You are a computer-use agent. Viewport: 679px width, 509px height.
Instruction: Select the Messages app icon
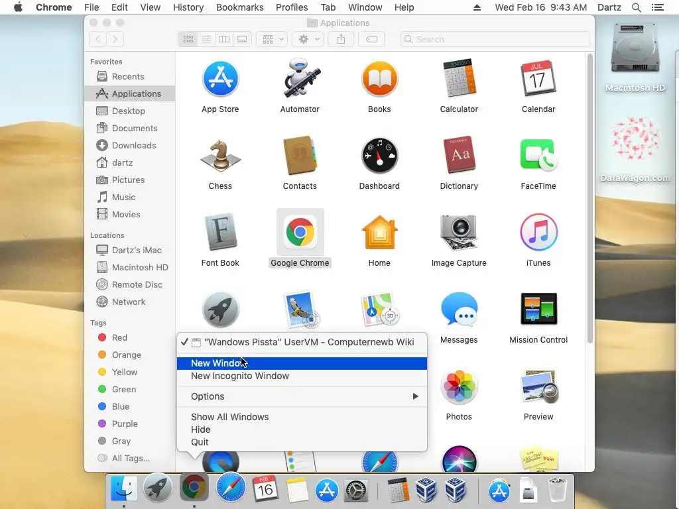[x=459, y=310]
